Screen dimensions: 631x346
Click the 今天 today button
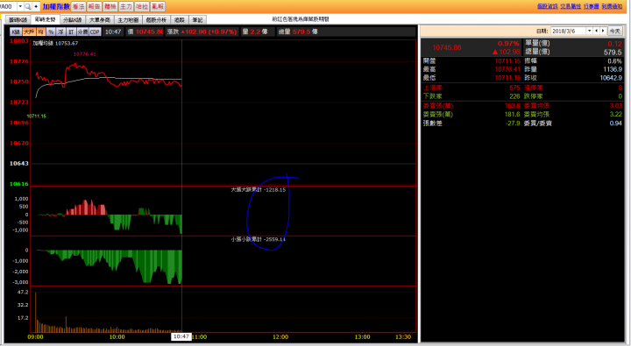pos(614,31)
